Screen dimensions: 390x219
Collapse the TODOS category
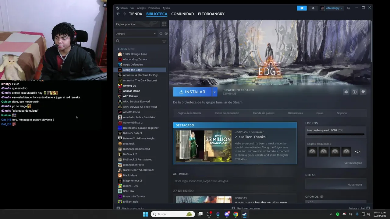[116, 49]
